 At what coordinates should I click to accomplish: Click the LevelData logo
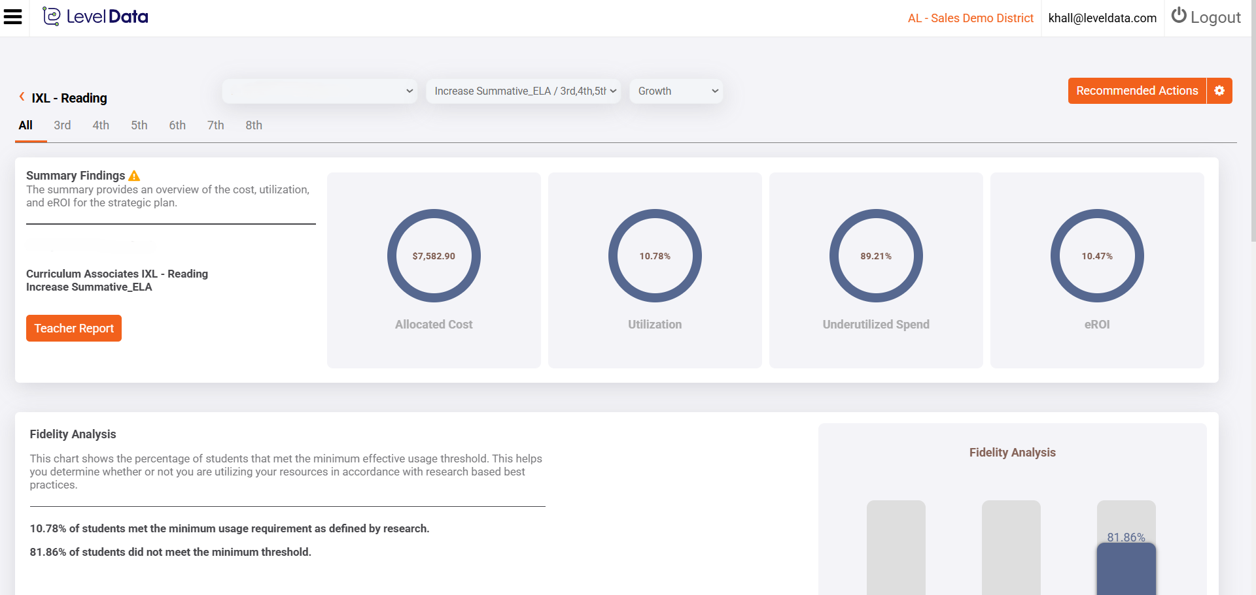pos(96,16)
